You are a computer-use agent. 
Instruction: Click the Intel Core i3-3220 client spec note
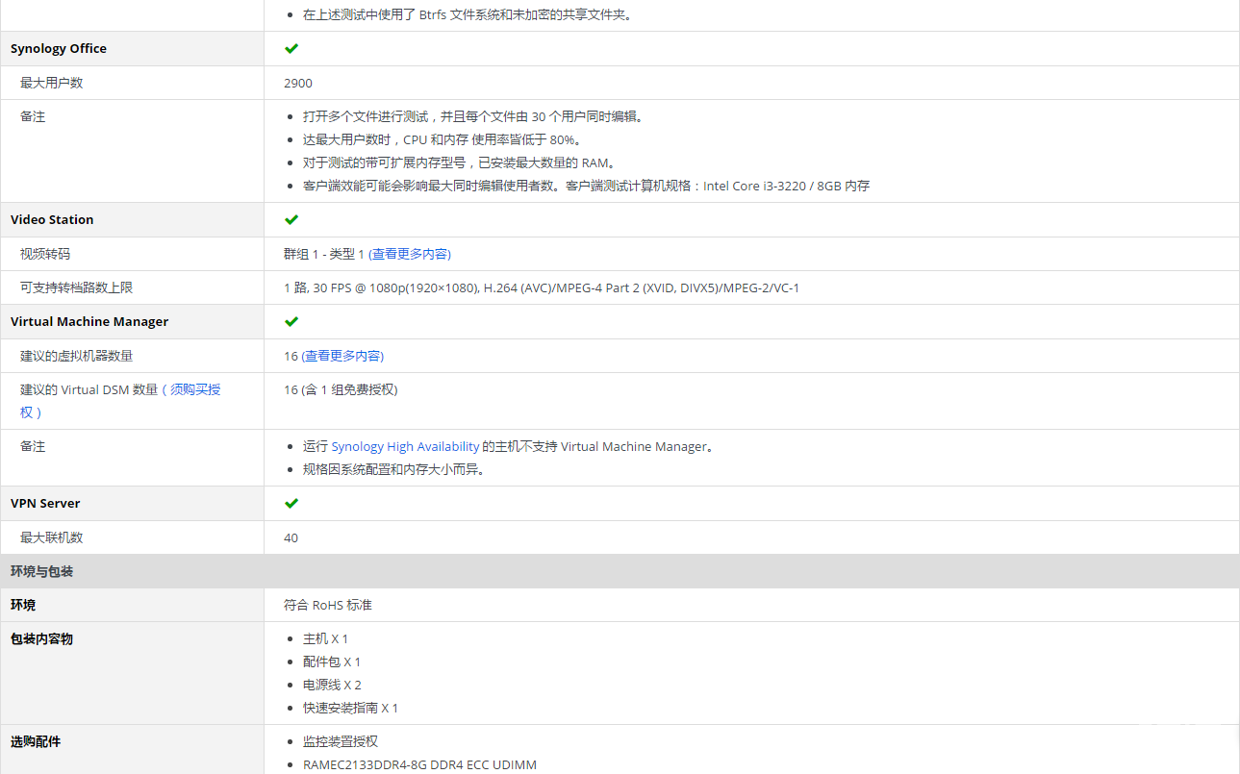586,186
